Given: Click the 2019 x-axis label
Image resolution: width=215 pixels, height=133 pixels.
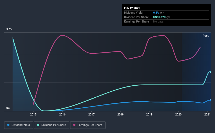Looking at the screenshot, I should tap(149, 114).
